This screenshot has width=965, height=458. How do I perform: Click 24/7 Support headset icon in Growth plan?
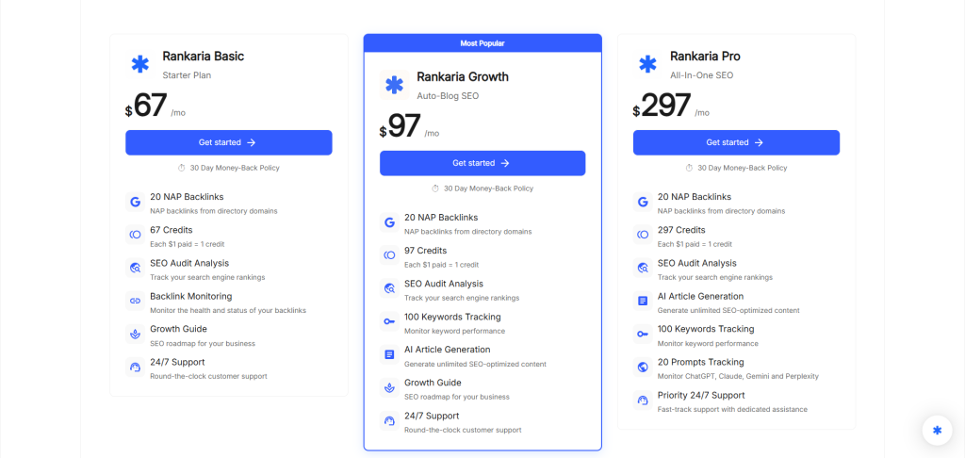pos(389,421)
